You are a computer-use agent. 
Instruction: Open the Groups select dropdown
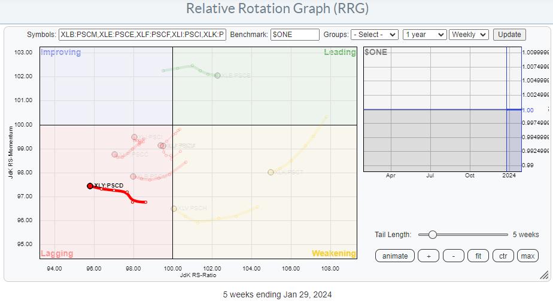pos(374,35)
